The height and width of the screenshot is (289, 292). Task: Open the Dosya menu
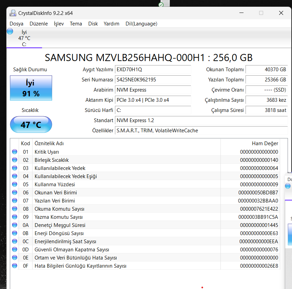pyautogui.click(x=16, y=24)
